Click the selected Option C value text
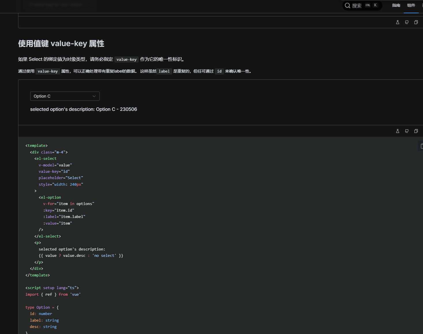Viewport: 423px width, 334px height. [x=42, y=96]
